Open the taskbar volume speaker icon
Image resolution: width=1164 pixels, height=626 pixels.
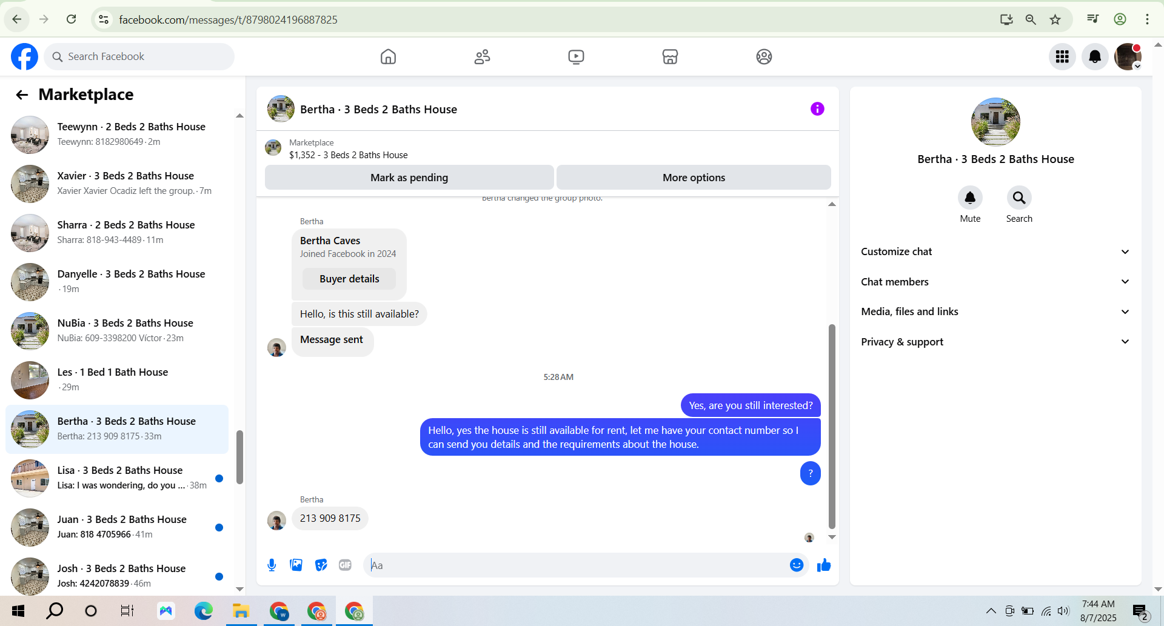[x=1063, y=611]
